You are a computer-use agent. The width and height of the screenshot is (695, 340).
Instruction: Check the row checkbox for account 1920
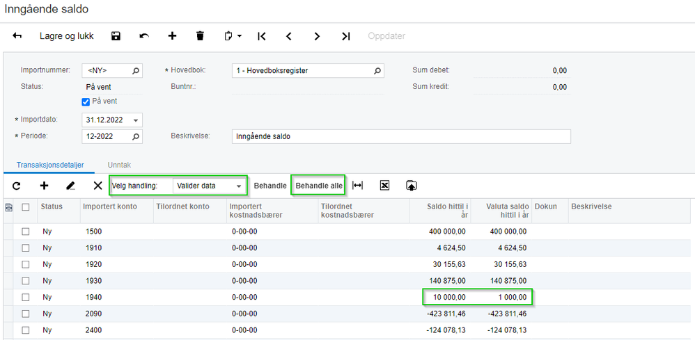[x=26, y=264]
